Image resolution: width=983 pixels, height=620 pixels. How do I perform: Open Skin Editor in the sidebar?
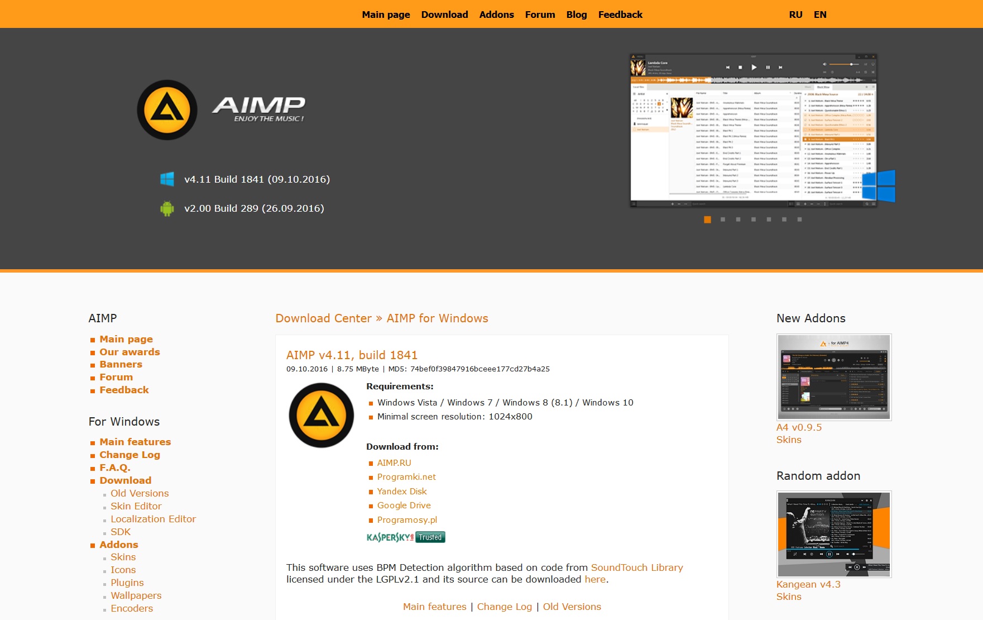[136, 506]
